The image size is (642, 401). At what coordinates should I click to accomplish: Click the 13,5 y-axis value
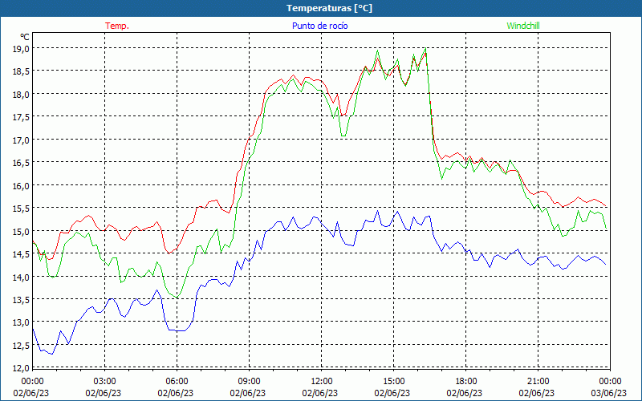click(x=22, y=299)
